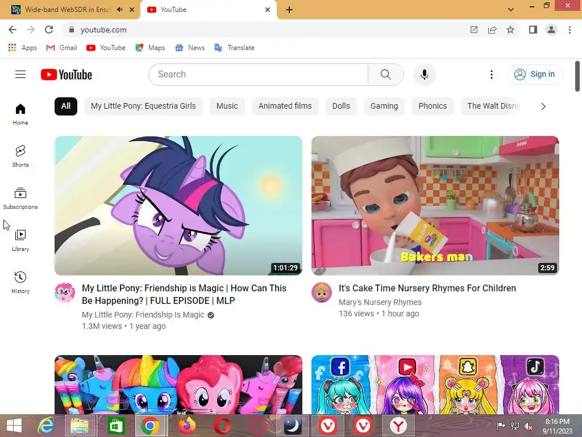
Task: Open the page in app icon in the address bar
Action: pos(474,30)
